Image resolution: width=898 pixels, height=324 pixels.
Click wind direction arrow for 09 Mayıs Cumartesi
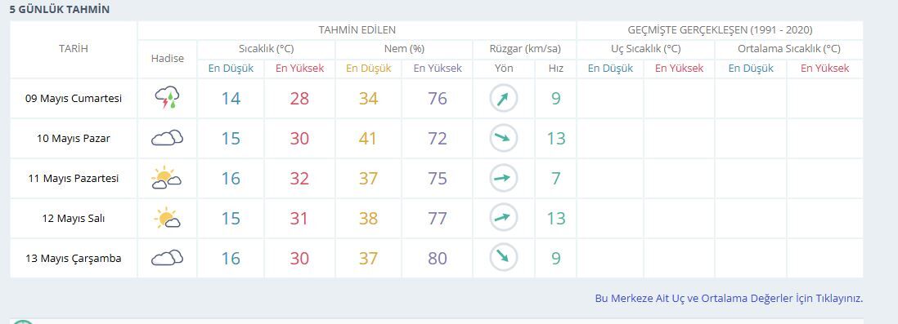pos(504,98)
